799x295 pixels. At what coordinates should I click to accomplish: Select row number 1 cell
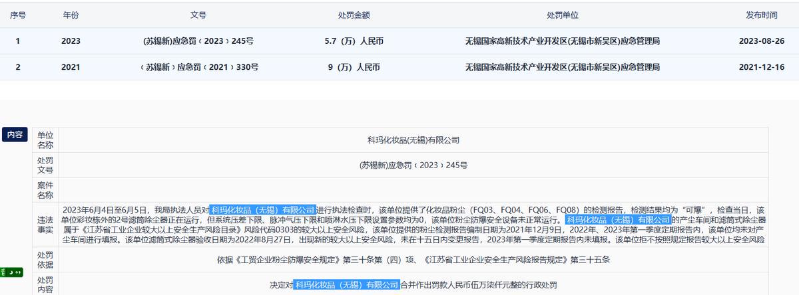coord(17,41)
